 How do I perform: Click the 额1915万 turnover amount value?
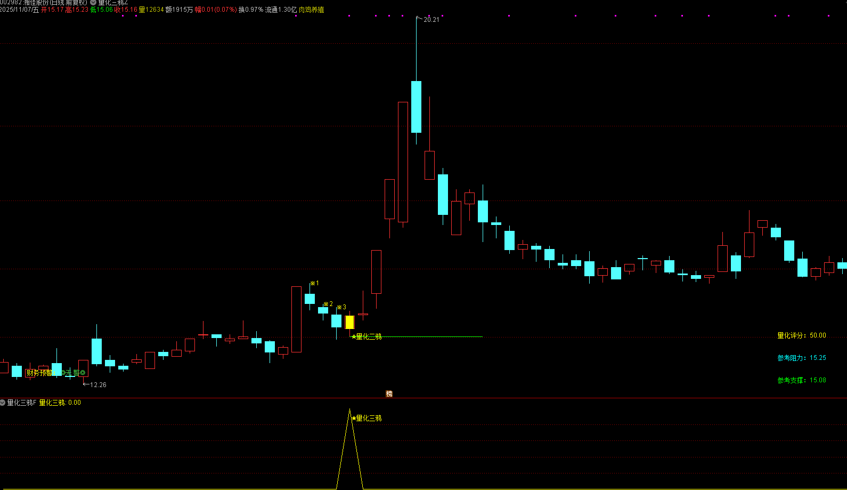pyautogui.click(x=180, y=10)
